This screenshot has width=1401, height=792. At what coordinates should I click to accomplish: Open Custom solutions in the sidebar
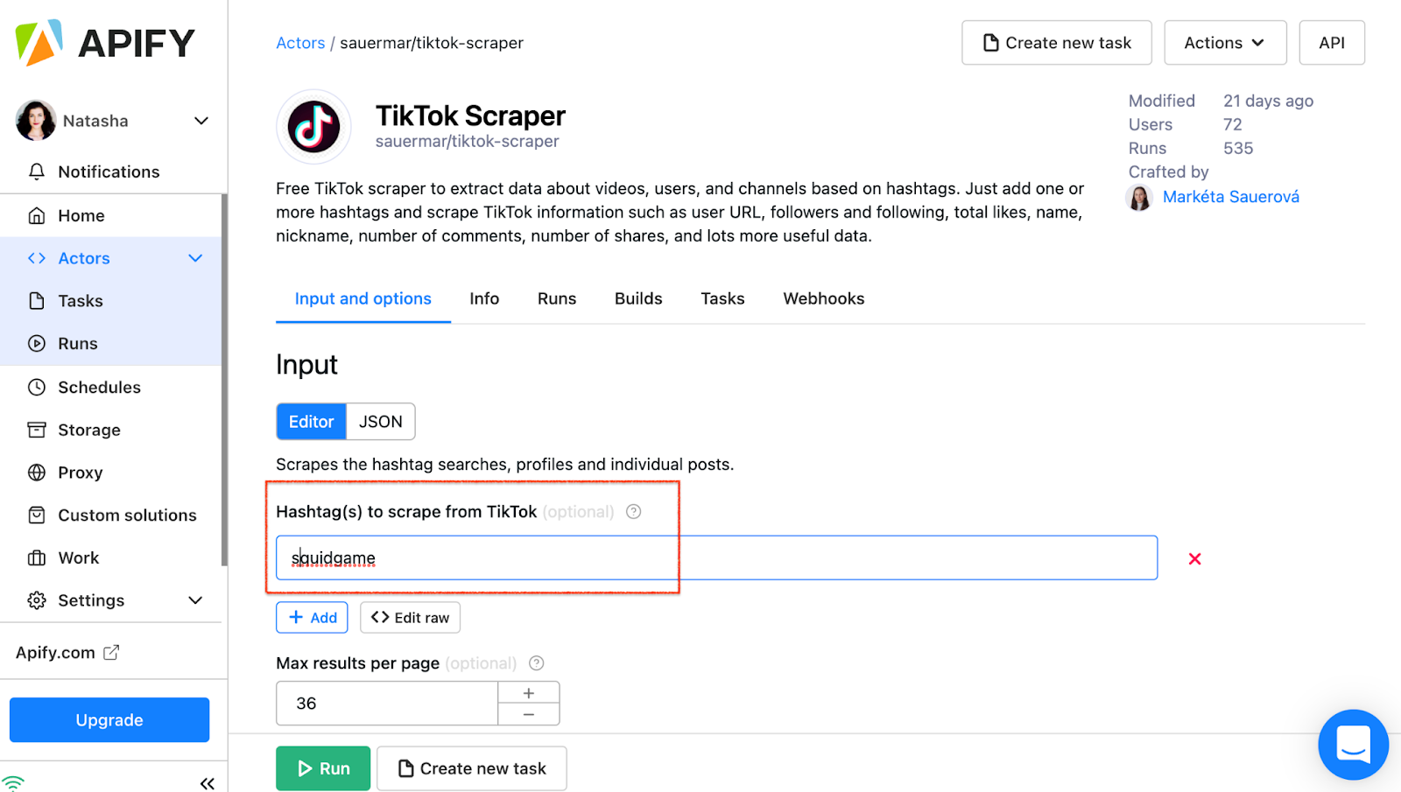coord(127,515)
